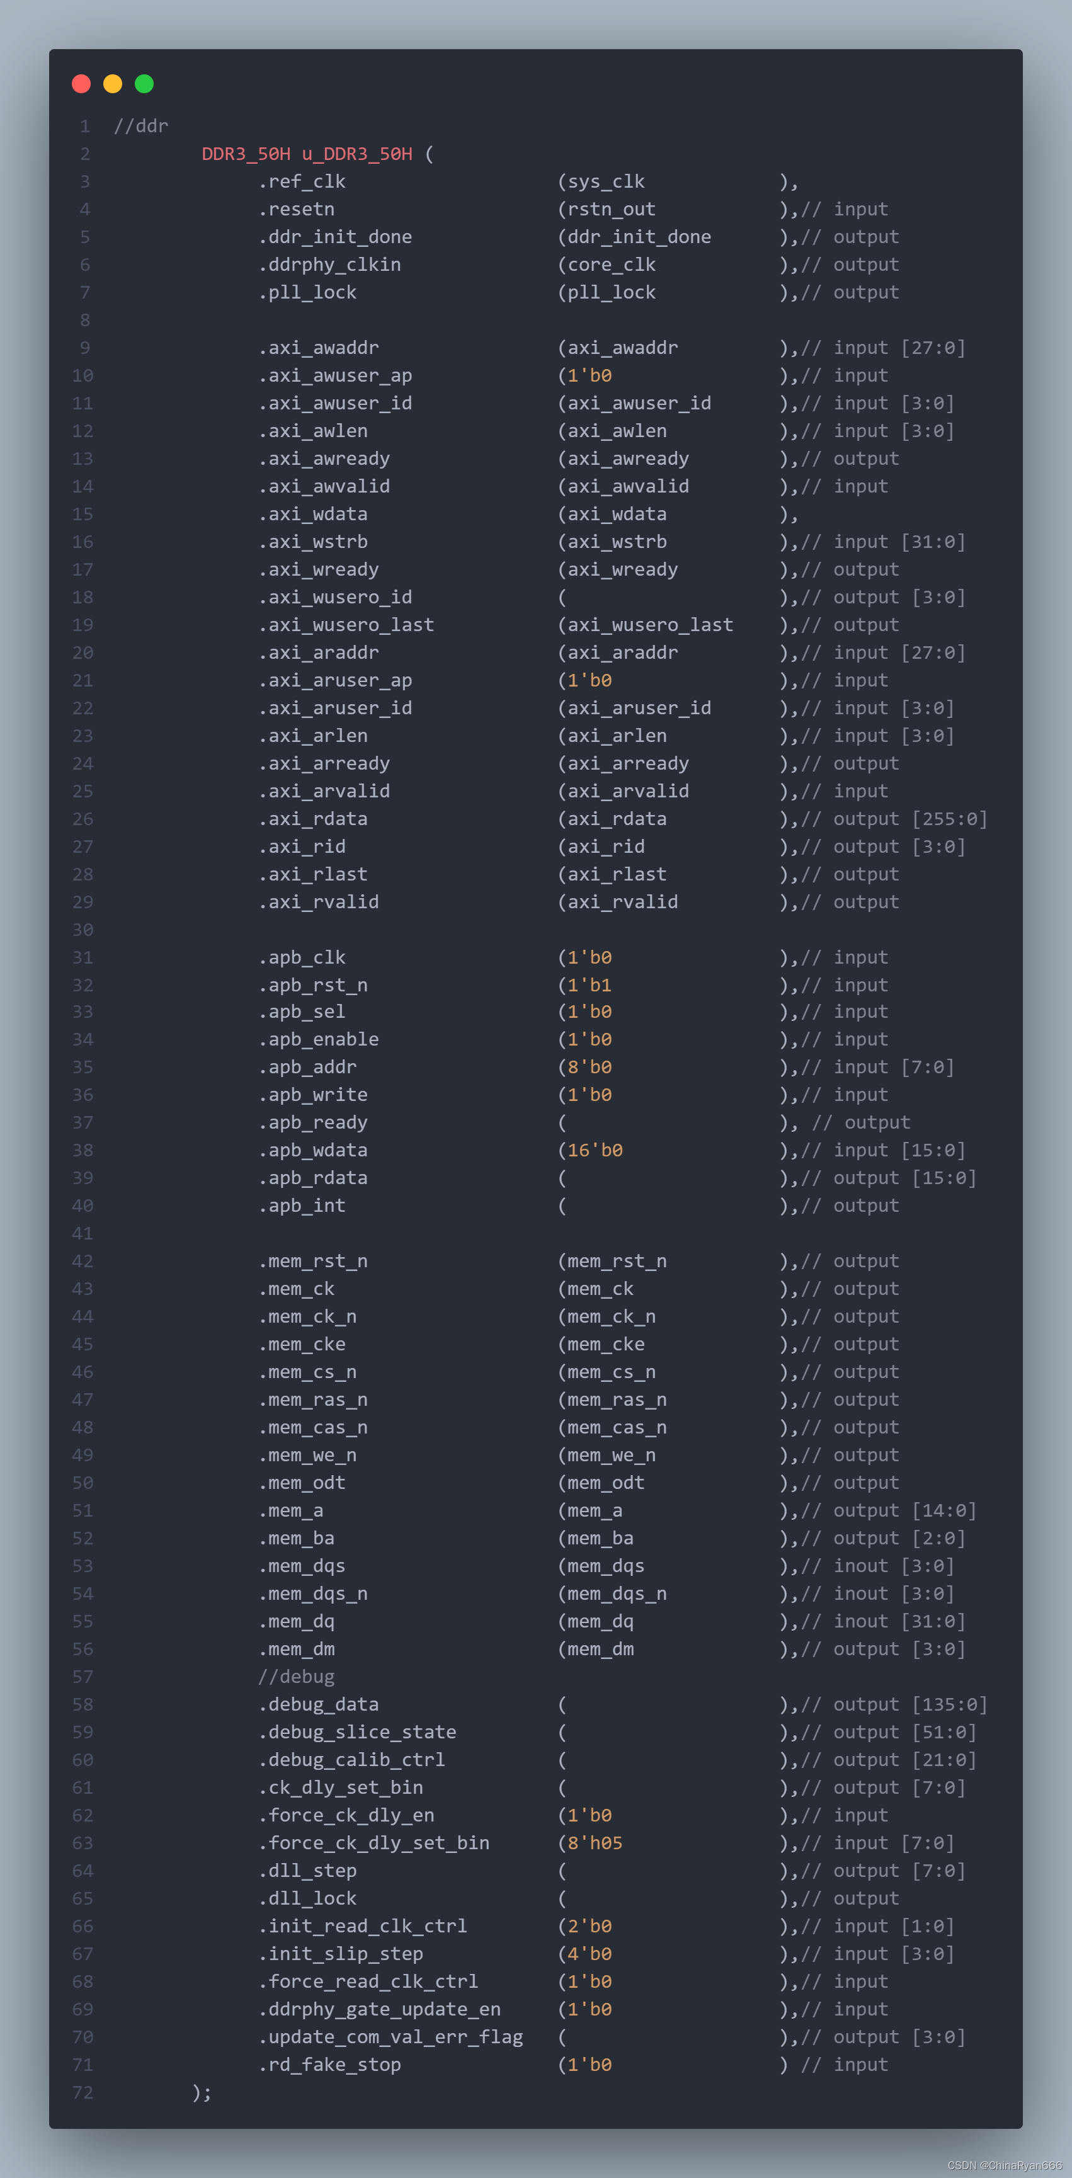Click the '.apb_ready' port name
This screenshot has height=2178, width=1072.
click(x=313, y=1123)
